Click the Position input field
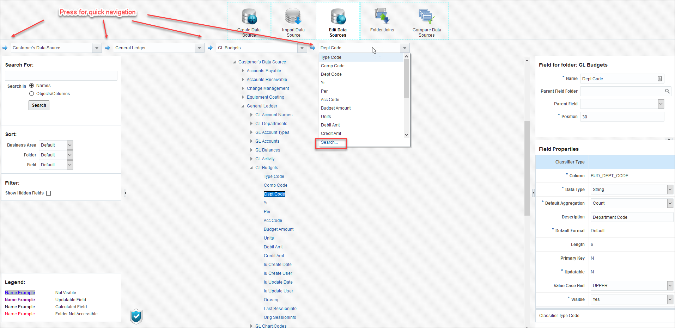675x328 pixels. [622, 117]
